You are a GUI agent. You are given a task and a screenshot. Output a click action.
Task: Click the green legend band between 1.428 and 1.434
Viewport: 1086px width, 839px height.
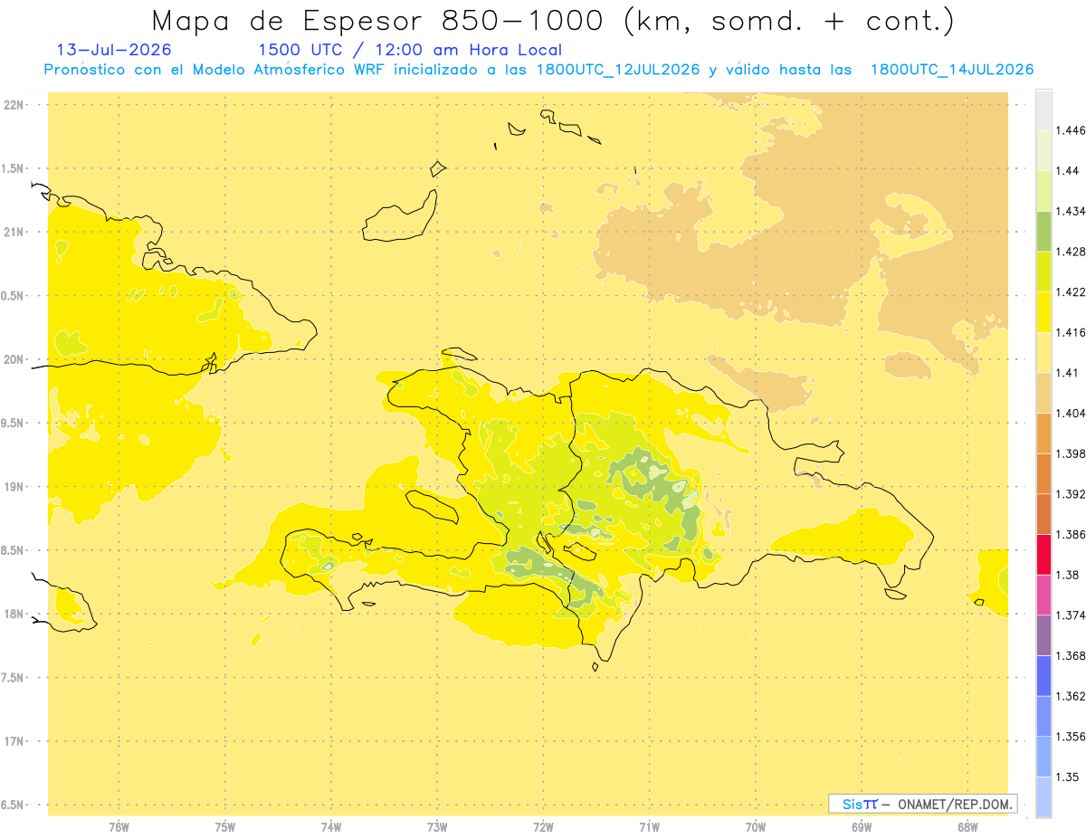[1043, 231]
